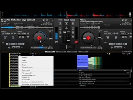Click the left deck KEY knob
133x100 pixels.
pyautogui.click(x=13, y=38)
